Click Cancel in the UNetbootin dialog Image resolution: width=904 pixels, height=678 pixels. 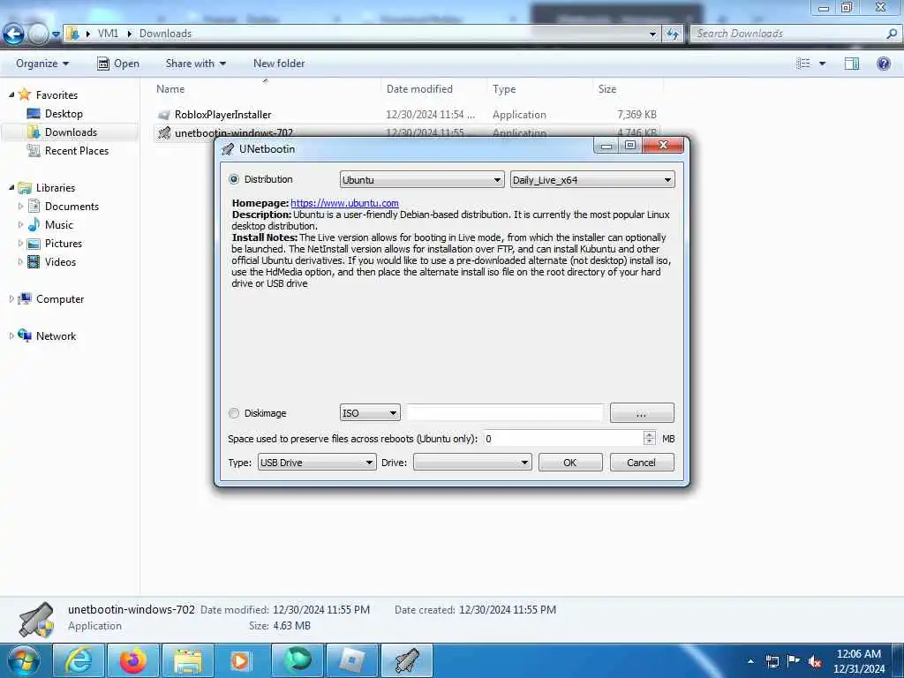point(642,463)
